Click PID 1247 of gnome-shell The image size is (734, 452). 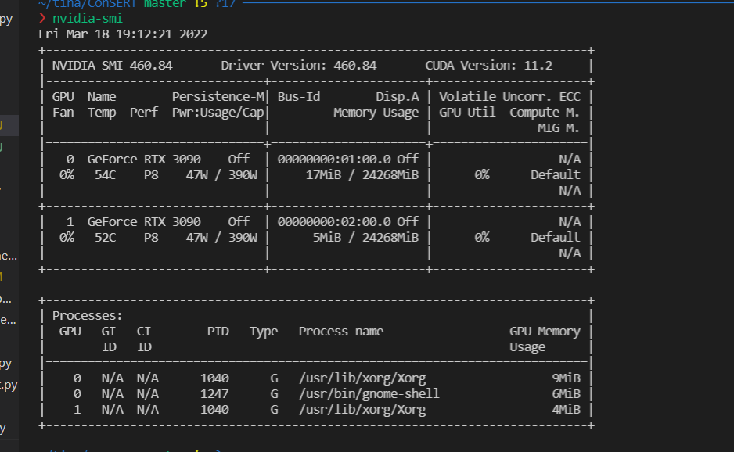pos(215,393)
